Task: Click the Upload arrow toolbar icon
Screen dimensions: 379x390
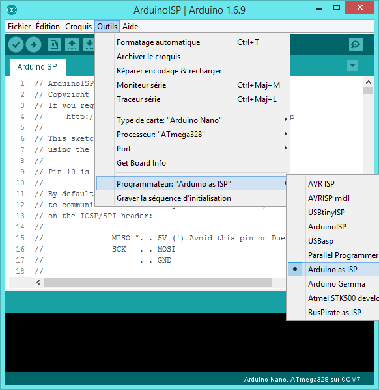Action: [x=34, y=45]
